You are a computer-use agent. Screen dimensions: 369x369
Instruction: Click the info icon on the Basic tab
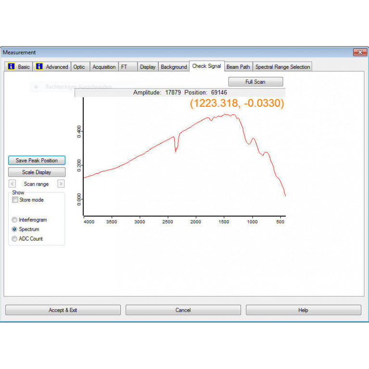11,67
